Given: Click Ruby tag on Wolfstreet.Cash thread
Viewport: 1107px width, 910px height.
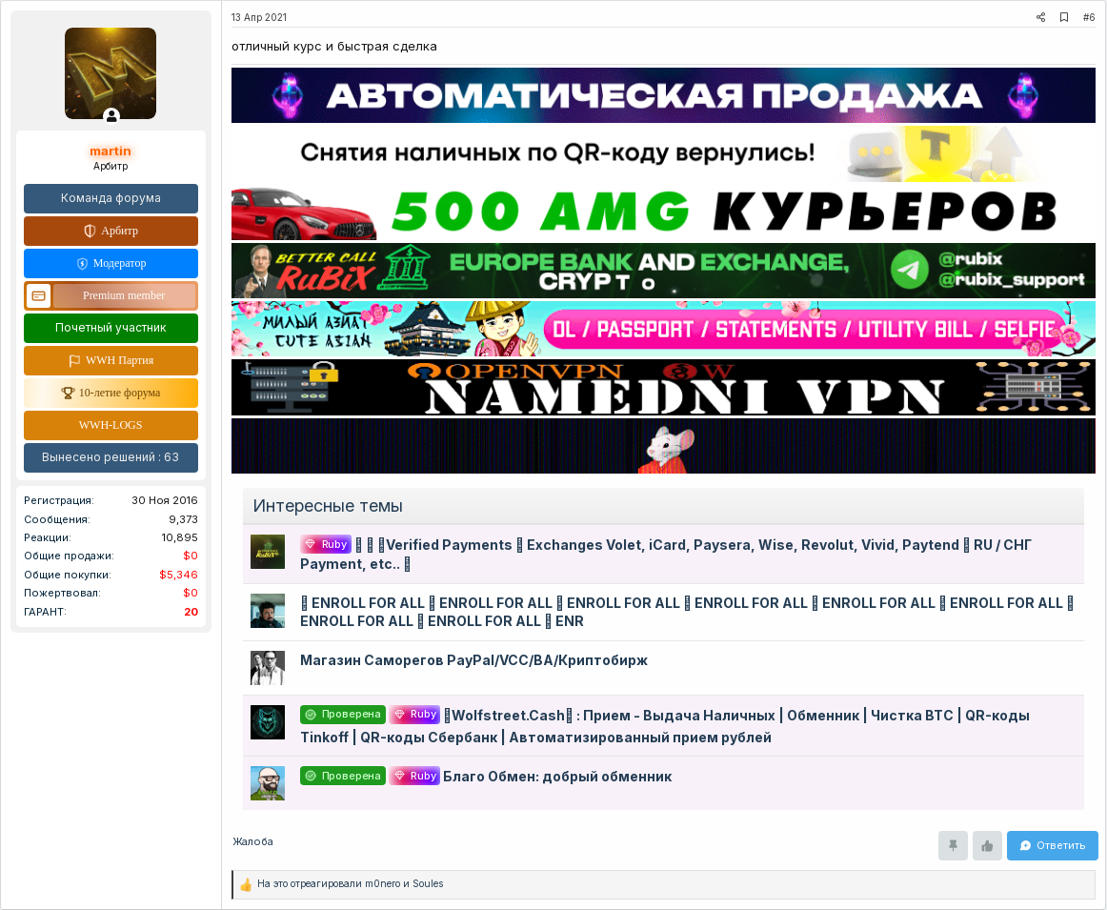Looking at the screenshot, I should [x=414, y=715].
